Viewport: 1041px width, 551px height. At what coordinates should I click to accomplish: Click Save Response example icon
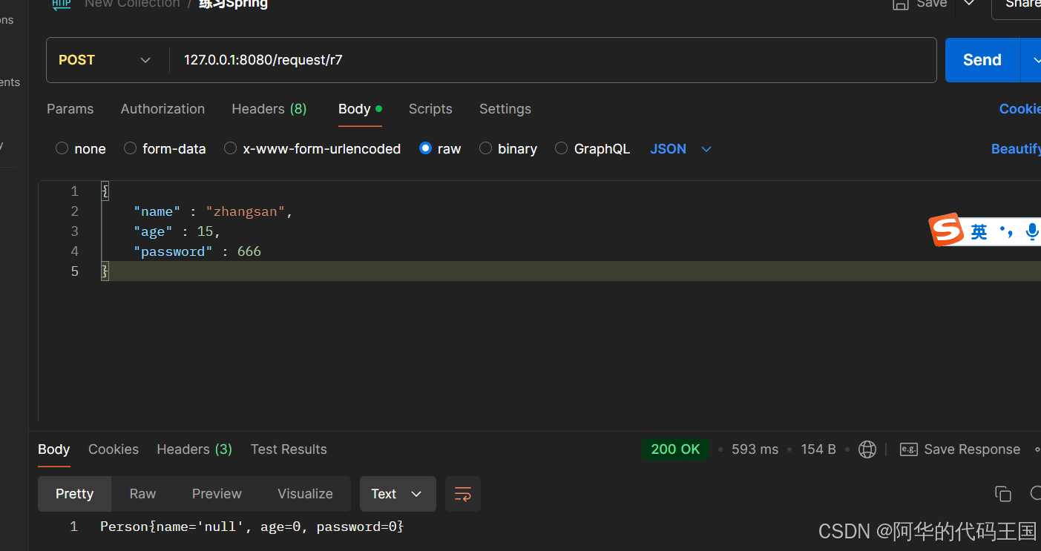(x=908, y=449)
